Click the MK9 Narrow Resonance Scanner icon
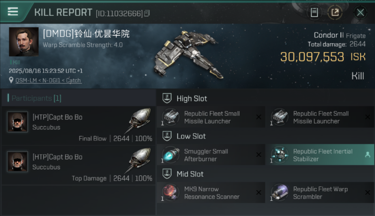This screenshot has width=375, height=216. tap(171, 193)
